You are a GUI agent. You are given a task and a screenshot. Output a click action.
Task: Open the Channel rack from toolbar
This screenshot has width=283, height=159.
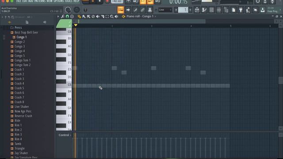pyautogui.click(x=211, y=10)
